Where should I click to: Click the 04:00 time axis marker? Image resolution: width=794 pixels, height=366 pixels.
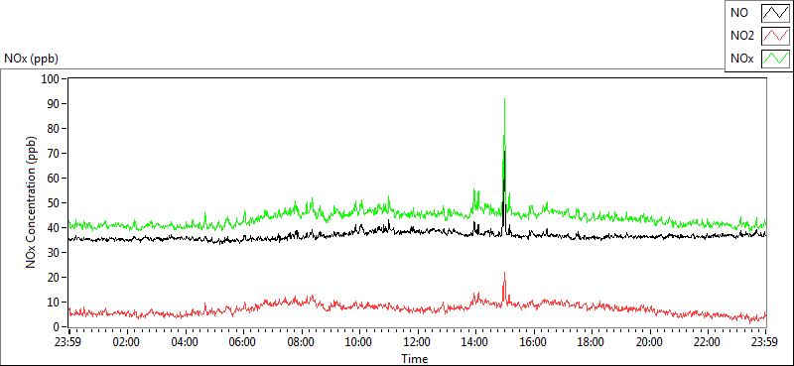(x=185, y=342)
